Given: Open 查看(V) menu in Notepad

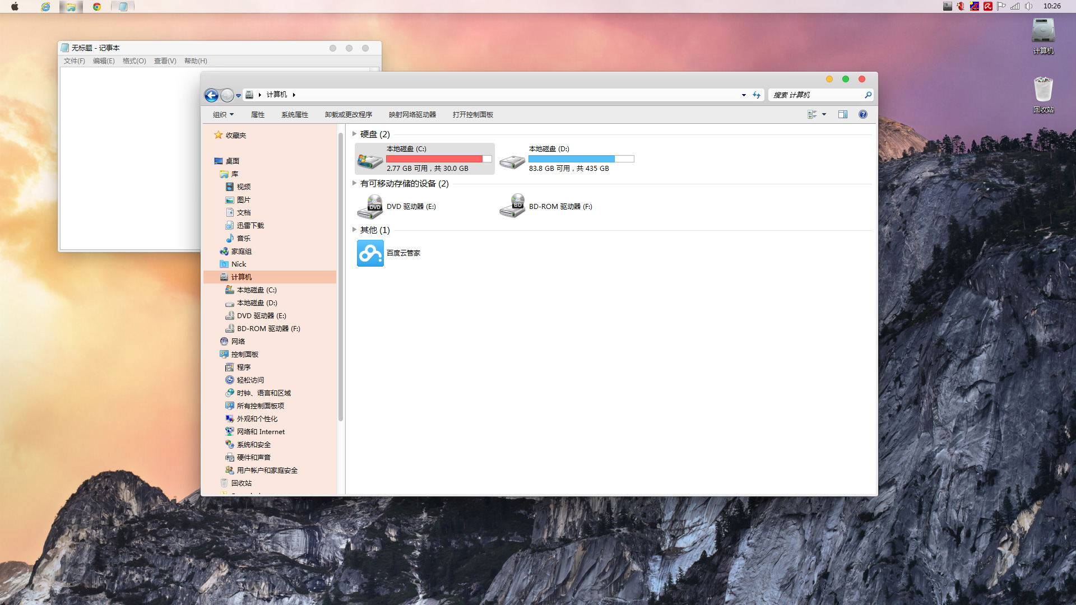Looking at the screenshot, I should pyautogui.click(x=165, y=61).
